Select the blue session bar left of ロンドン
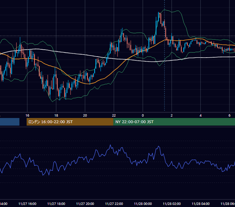The height and width of the screenshot is (207, 235). coord(10,122)
